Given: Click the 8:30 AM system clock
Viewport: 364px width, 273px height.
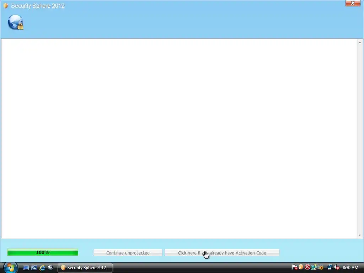Looking at the screenshot, I should pos(350,267).
